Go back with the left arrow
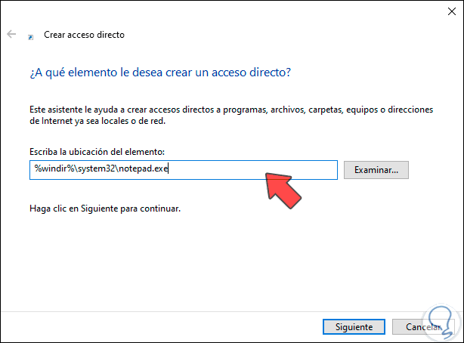This screenshot has width=464, height=343. 11,35
